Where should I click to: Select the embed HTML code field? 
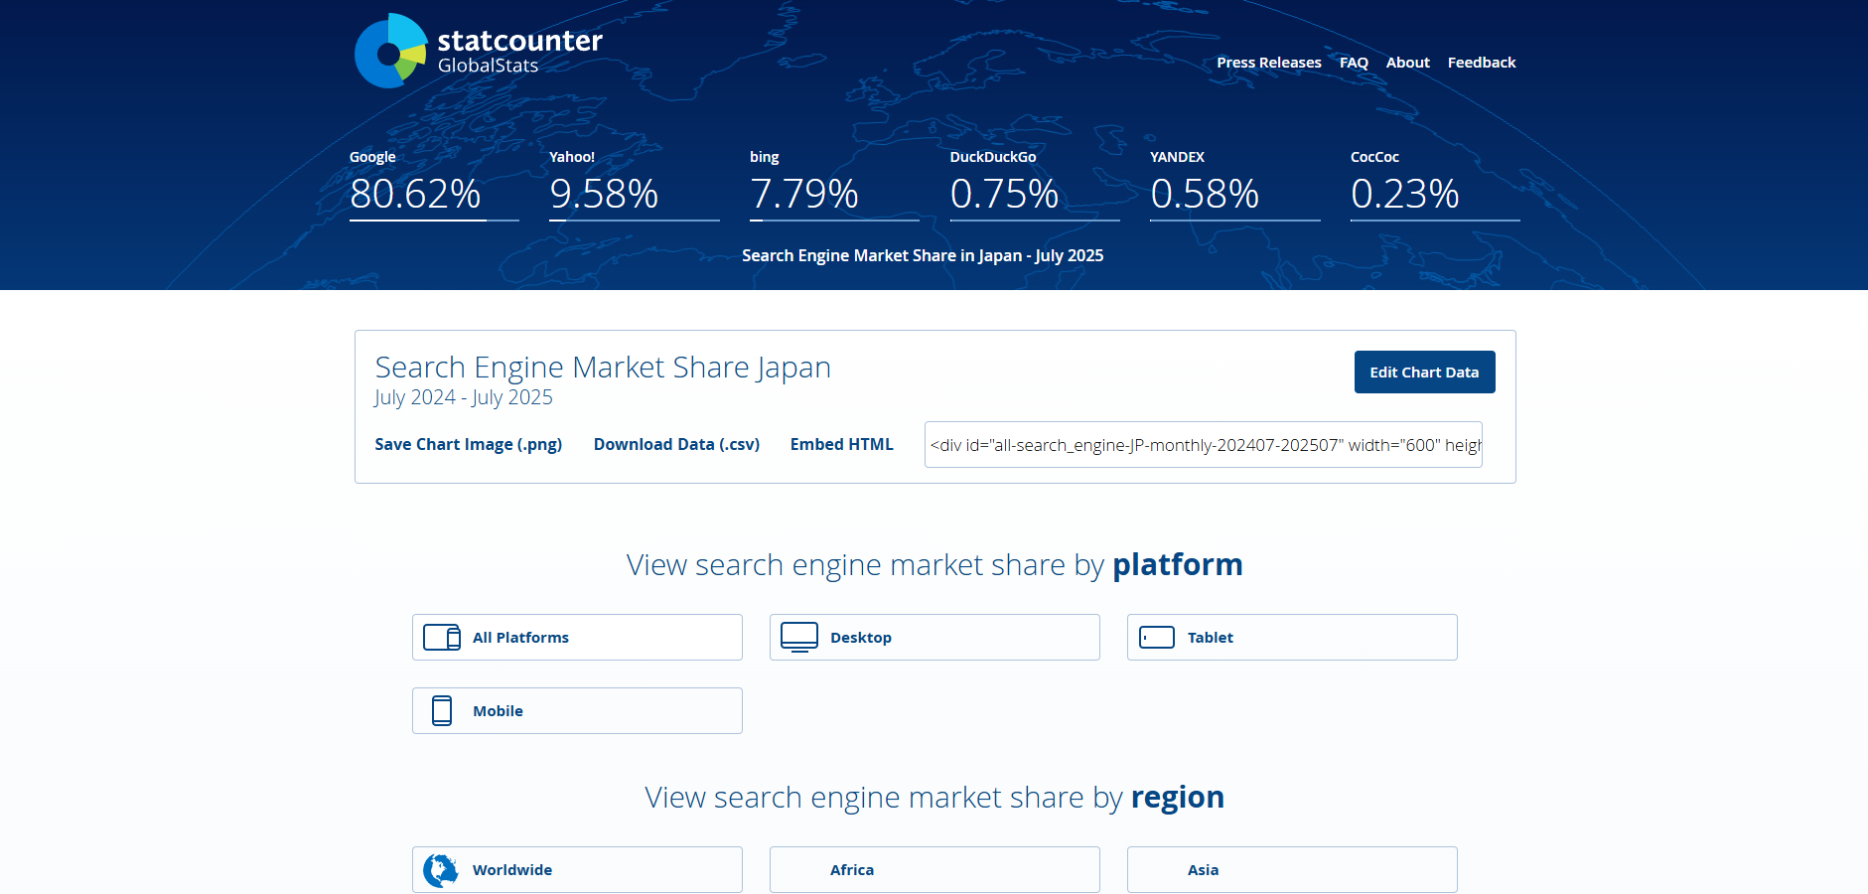point(1202,444)
